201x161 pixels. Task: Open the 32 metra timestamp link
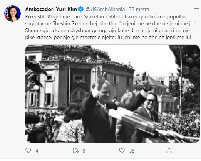tap(139, 9)
